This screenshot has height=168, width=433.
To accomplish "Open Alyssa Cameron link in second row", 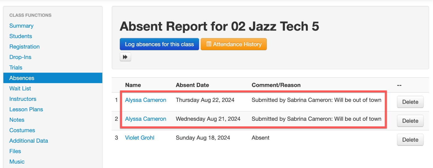I will 146,119.
